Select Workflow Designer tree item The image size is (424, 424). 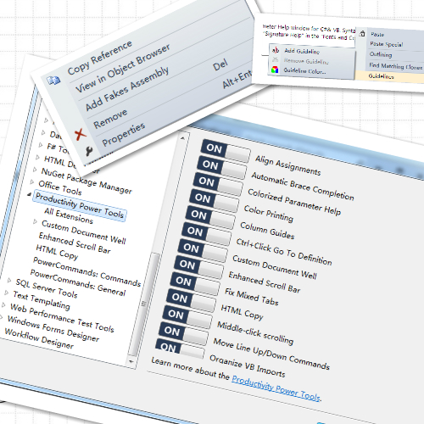click(x=39, y=338)
